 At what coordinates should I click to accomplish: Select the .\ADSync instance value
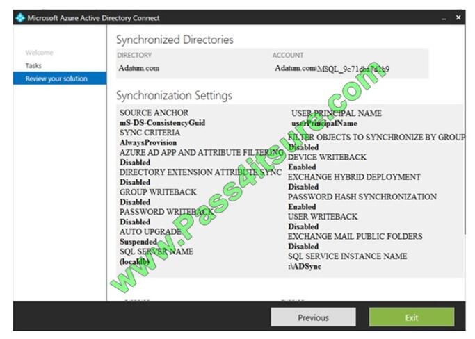point(305,266)
